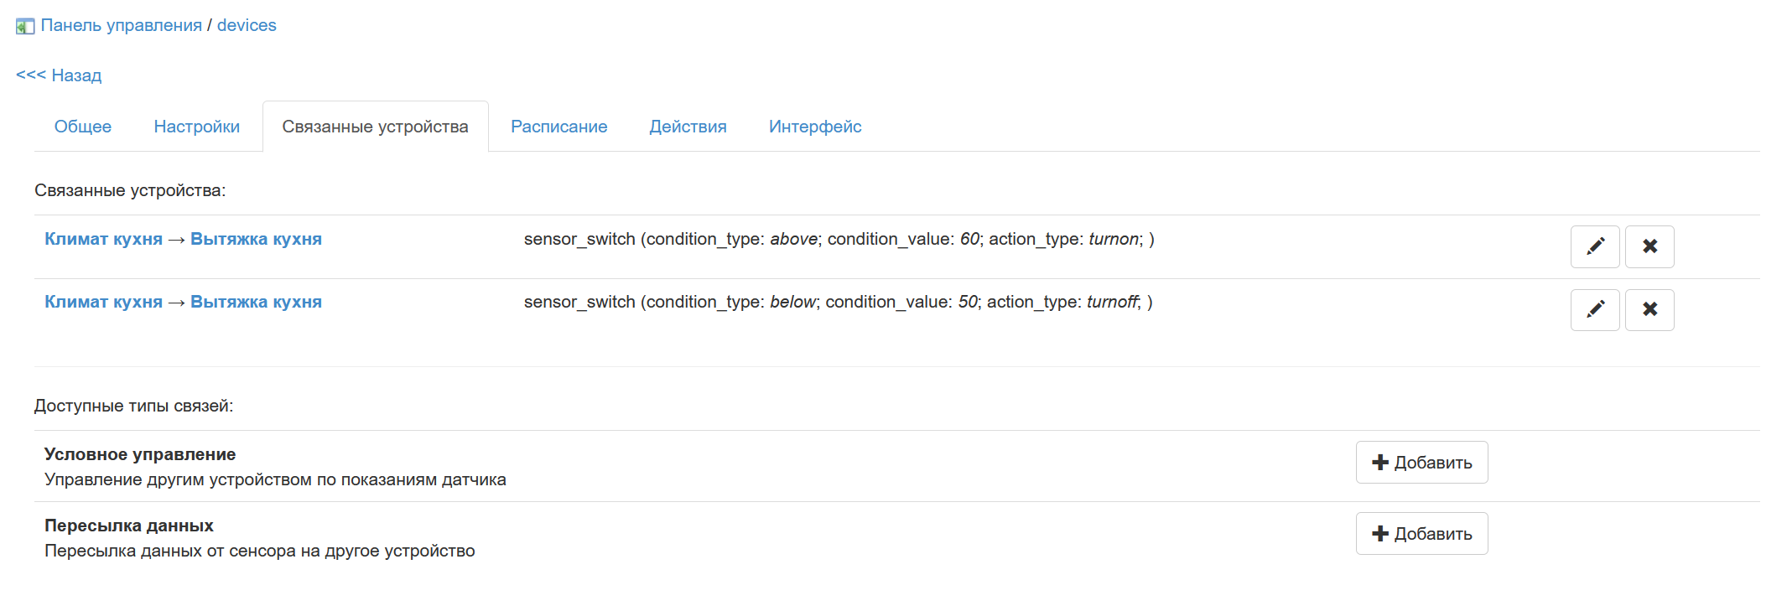Switch to the Интерфейс tab

click(815, 127)
